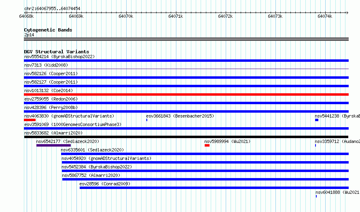Image resolution: width=360 pixels, height=212 pixels.
Task: Click the 64068k ruler tick label
Action: pyautogui.click(x=26, y=16)
